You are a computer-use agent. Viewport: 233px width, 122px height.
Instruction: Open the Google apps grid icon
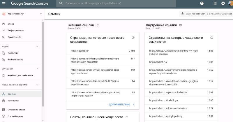[215, 3]
